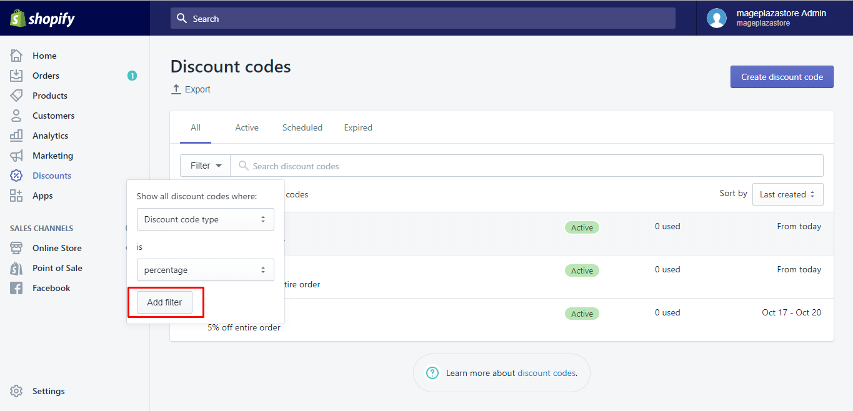Open the Last created sort dropdown
853x411 pixels.
pyautogui.click(x=787, y=194)
